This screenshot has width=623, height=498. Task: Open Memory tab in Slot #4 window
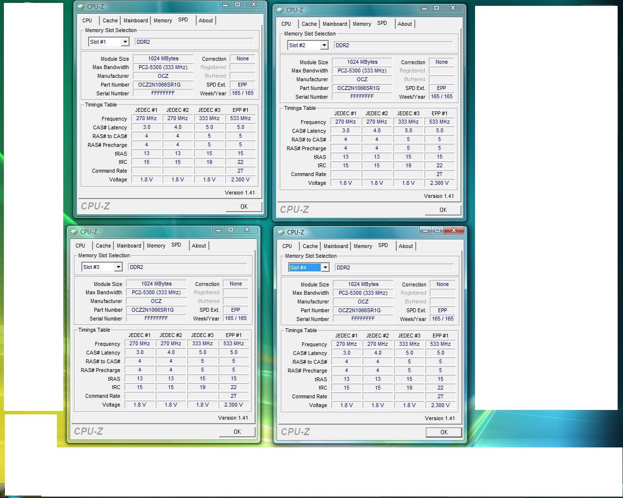tap(363, 246)
